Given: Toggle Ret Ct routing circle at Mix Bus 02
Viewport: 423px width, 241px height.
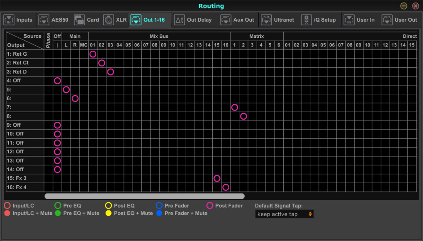Looking at the screenshot, I should click(x=102, y=63).
